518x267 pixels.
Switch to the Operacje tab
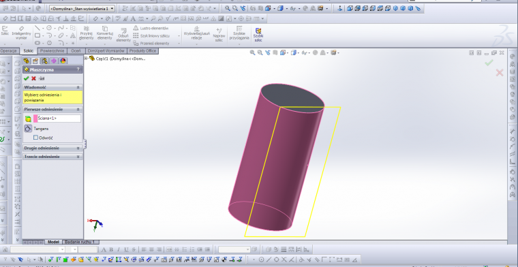click(9, 51)
